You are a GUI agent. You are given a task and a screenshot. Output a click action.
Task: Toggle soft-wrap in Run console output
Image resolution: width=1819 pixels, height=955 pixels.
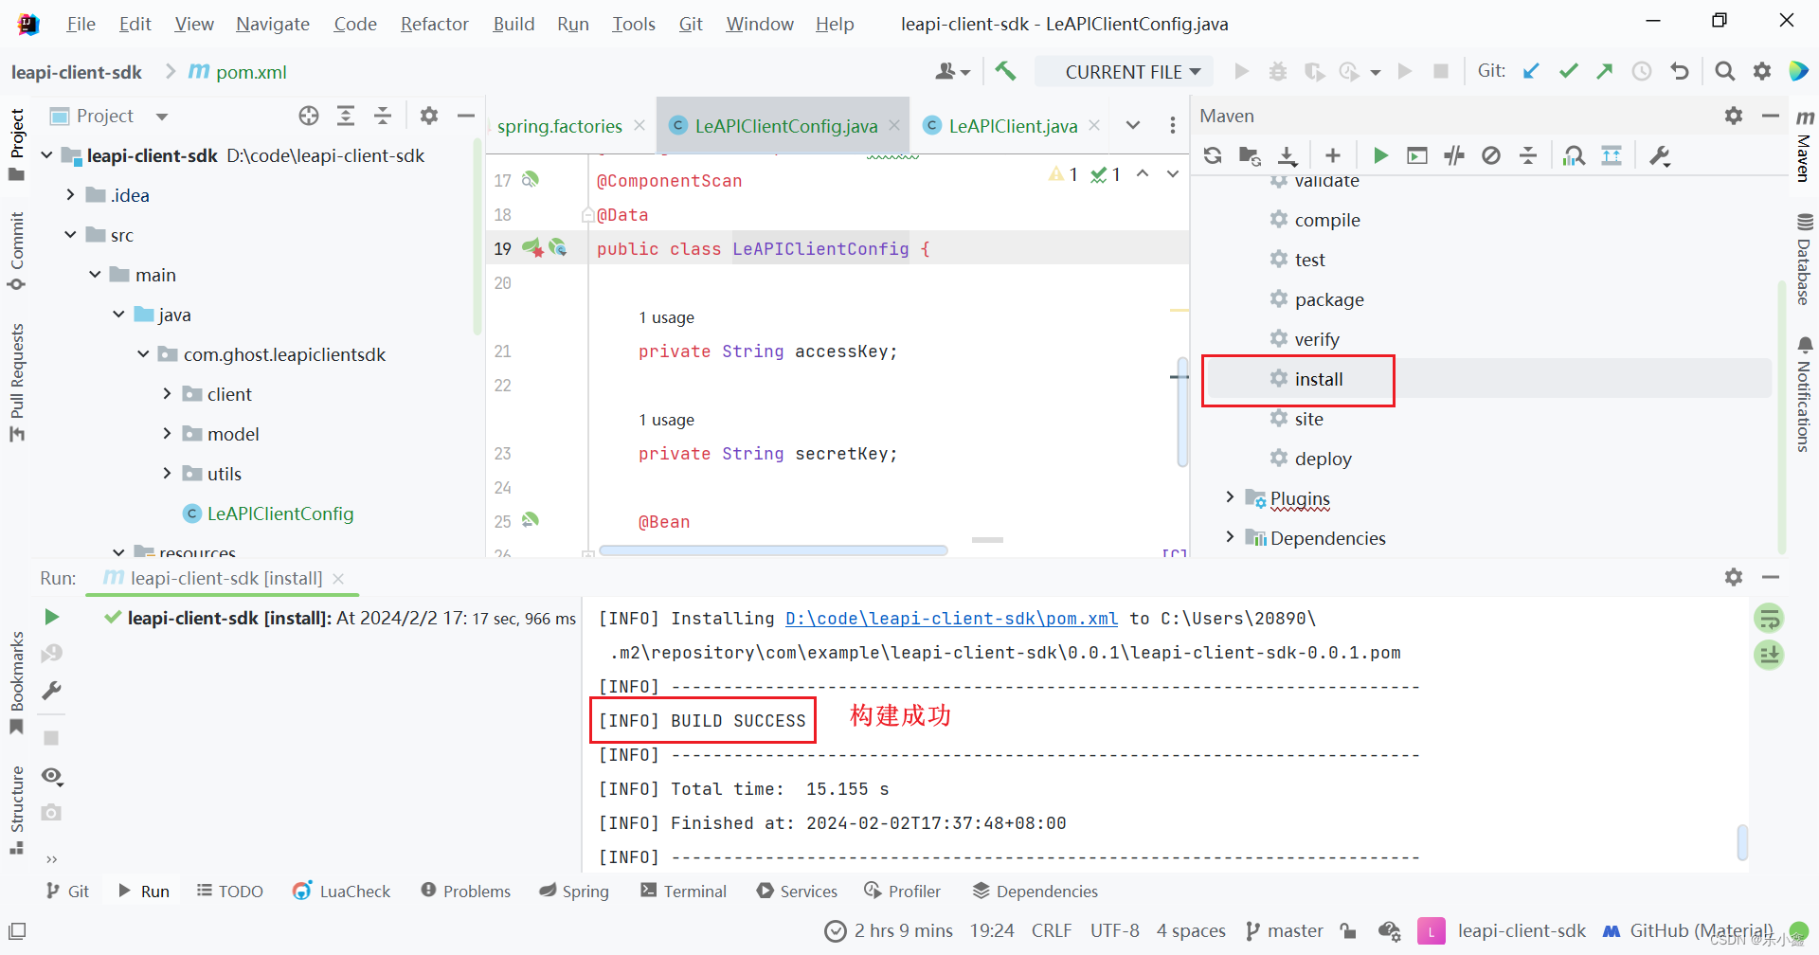pyautogui.click(x=1769, y=618)
